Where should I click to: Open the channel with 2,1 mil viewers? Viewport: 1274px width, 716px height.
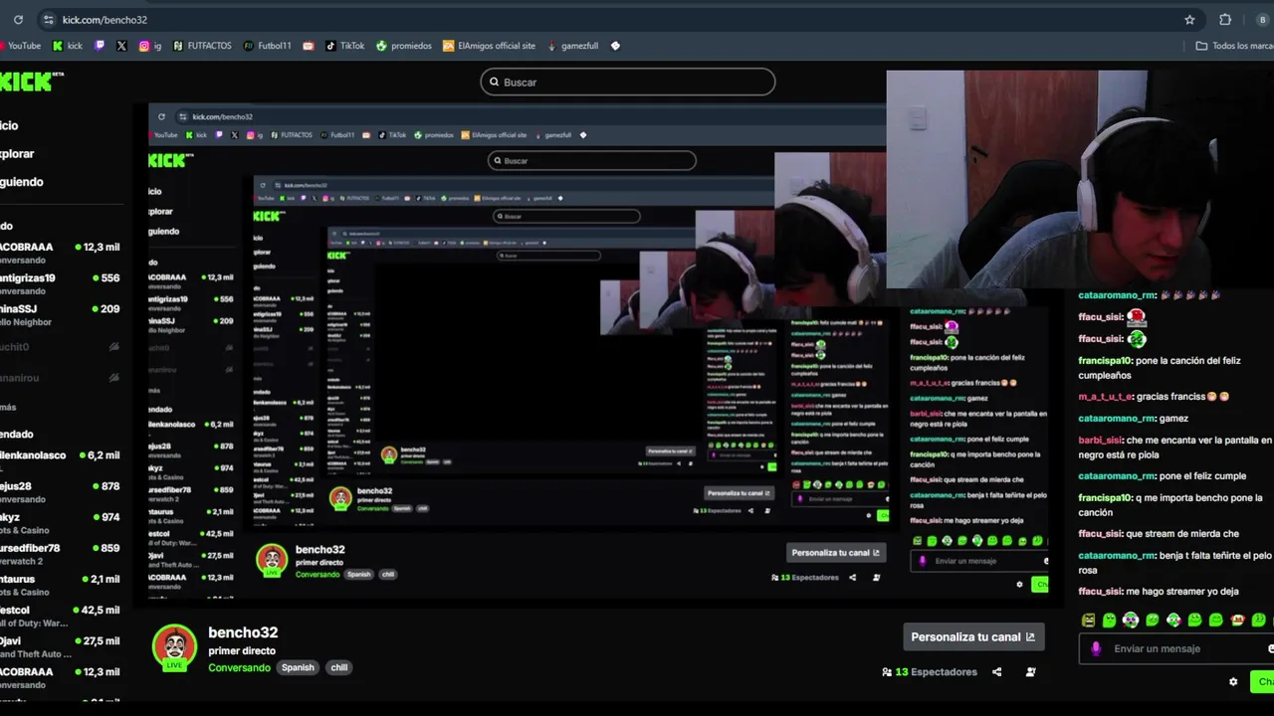60,585
